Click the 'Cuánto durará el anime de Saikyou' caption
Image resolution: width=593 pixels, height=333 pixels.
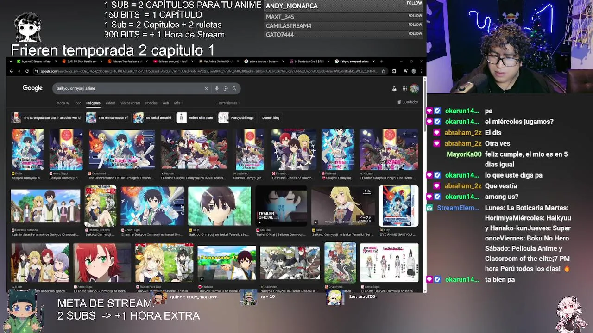(x=45, y=234)
